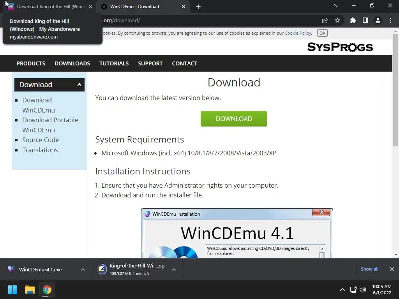Open the Cookie Policy link

pyautogui.click(x=298, y=33)
